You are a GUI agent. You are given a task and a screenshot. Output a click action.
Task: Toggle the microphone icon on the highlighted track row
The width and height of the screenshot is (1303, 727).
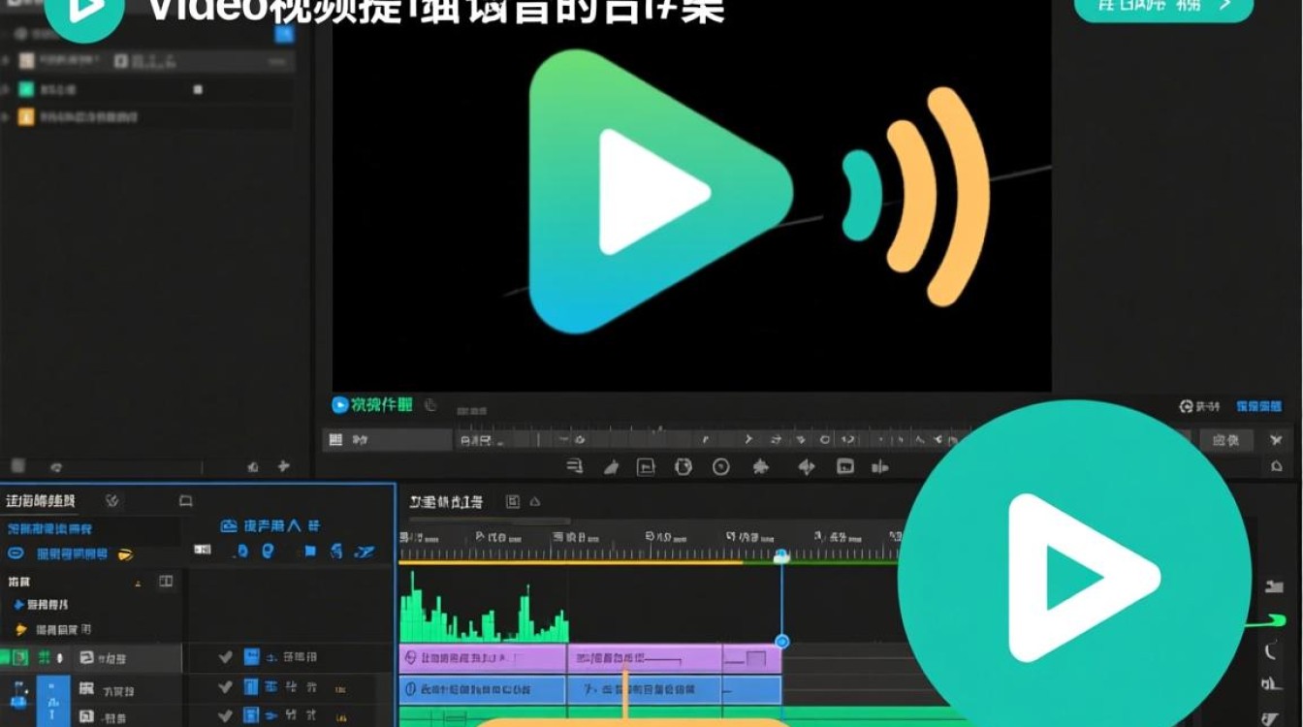60,657
